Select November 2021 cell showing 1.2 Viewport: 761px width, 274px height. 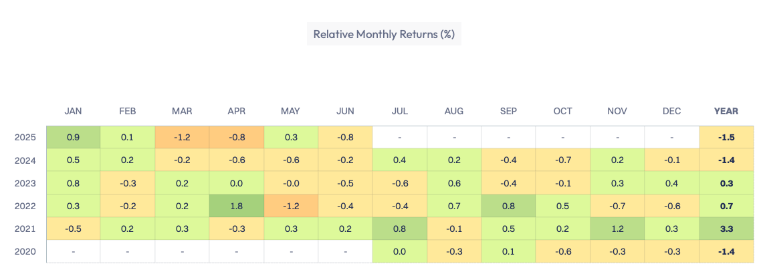click(617, 229)
